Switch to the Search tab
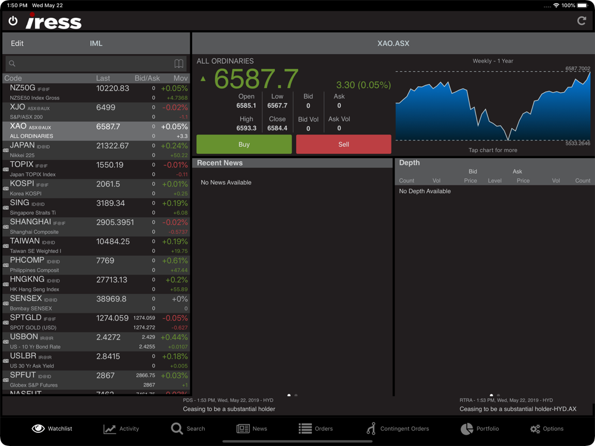Viewport: 595px width, 446px height. 188,429
